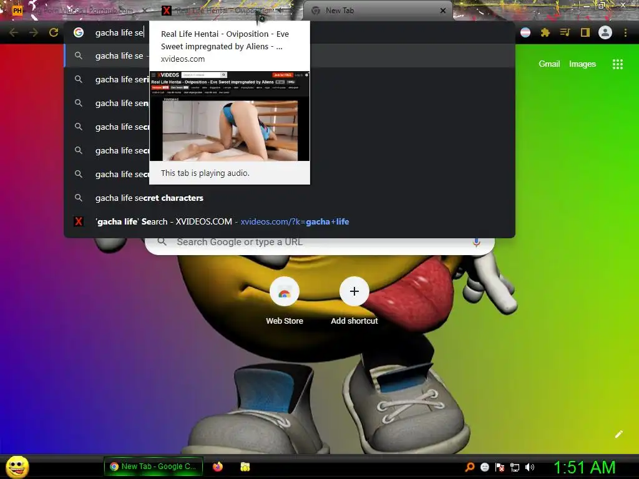Open the smiley-face Start button on the taskbar
Screen dimensions: 639x479
coord(17,467)
